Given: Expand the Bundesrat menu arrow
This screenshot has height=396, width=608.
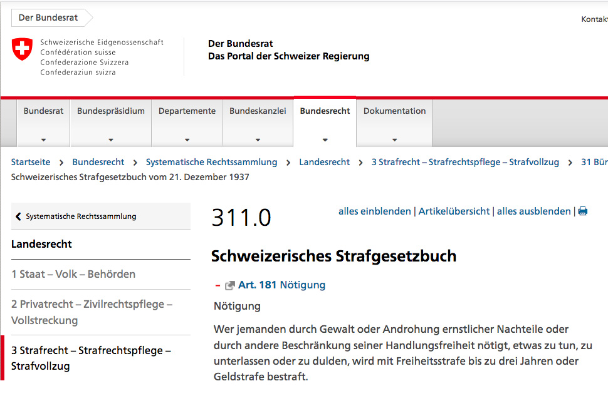Looking at the screenshot, I should (43, 140).
